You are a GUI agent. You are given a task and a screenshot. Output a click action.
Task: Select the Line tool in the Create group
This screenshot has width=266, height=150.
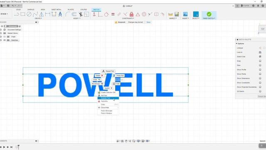(17, 15)
